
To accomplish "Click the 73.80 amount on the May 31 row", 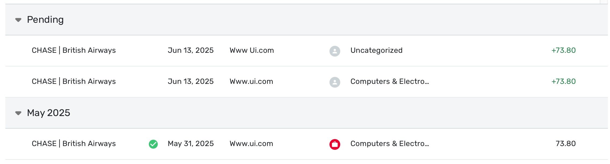I will click(x=566, y=144).
